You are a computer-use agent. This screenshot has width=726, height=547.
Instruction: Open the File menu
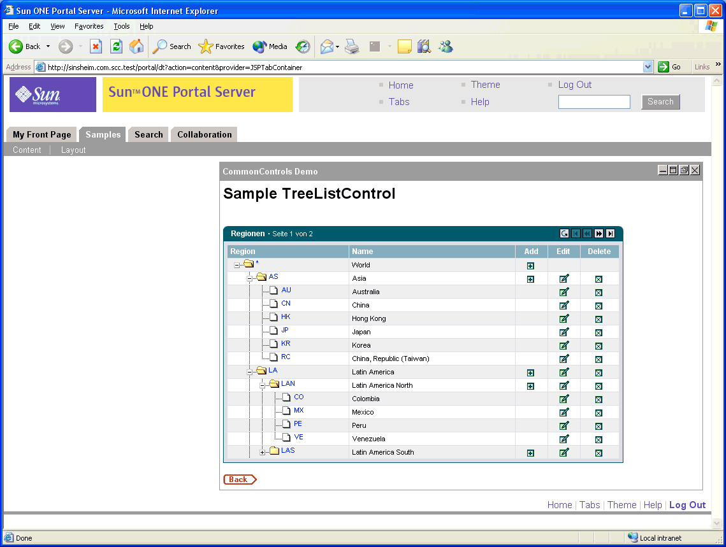pos(13,26)
